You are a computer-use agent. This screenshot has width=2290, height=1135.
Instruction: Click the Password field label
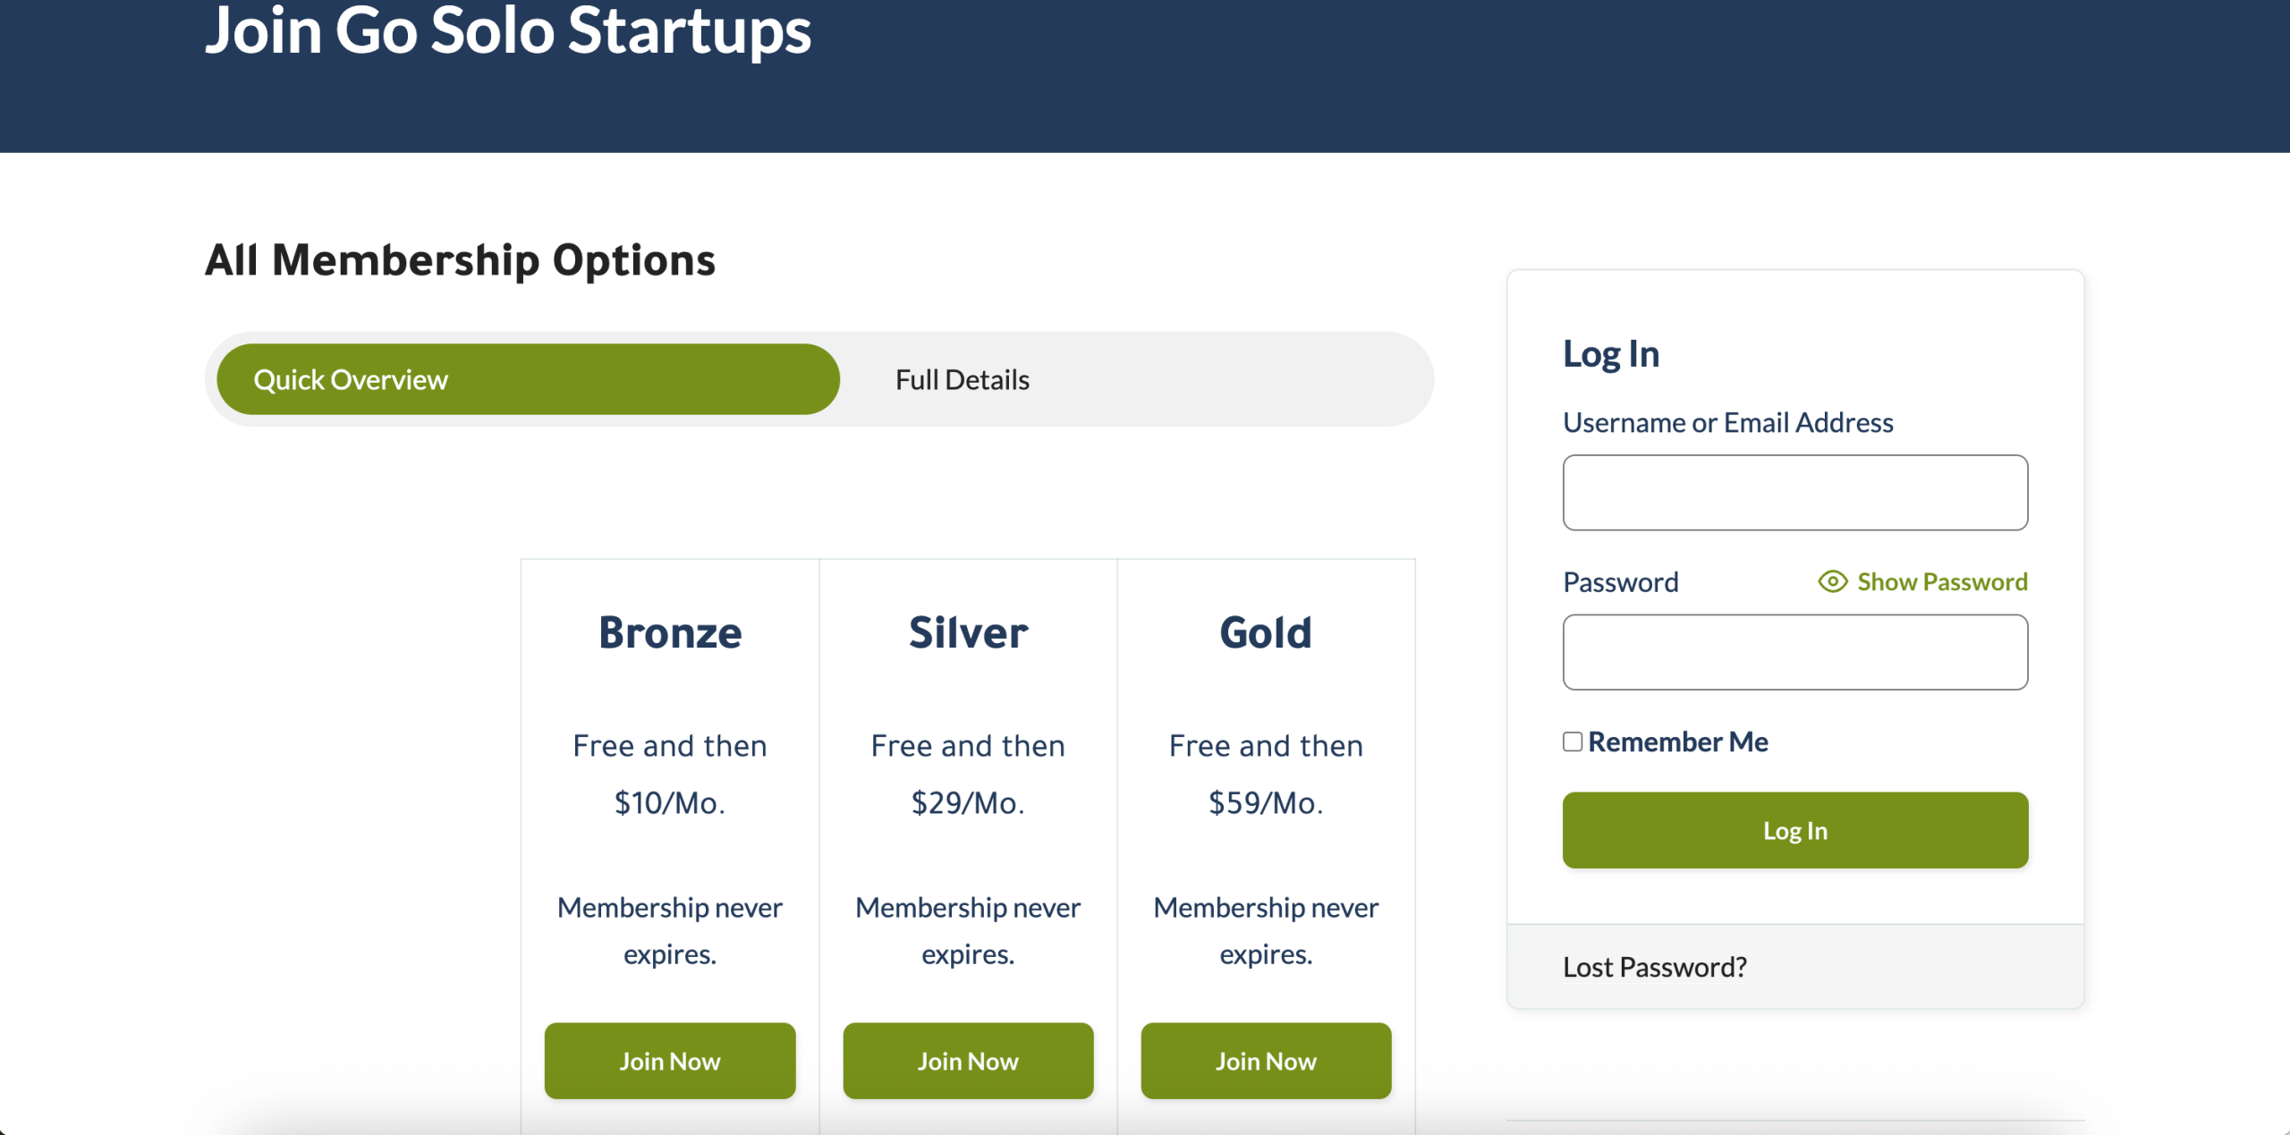pos(1620,582)
